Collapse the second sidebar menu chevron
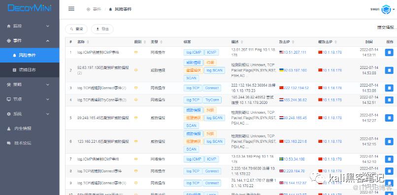This screenshot has height=195, width=397. point(48,40)
